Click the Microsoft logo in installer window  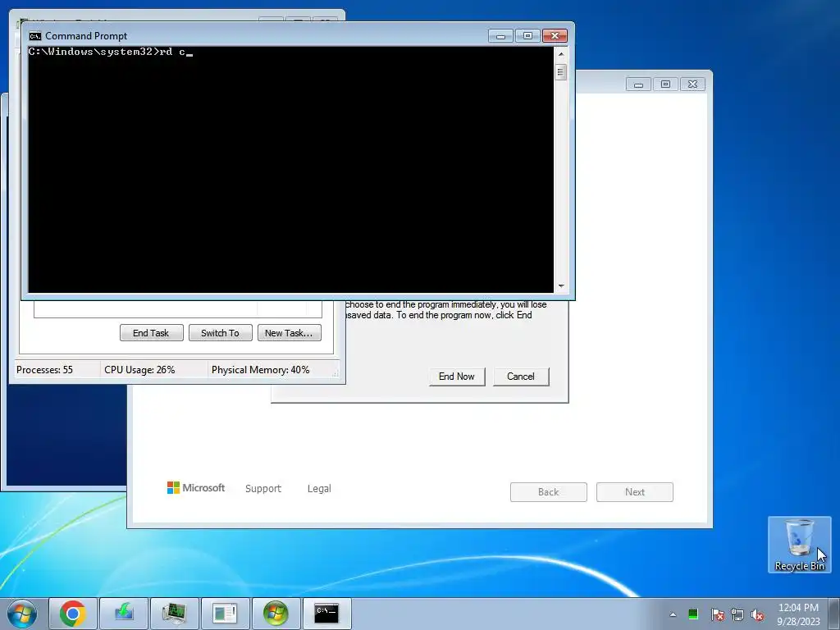(x=196, y=488)
